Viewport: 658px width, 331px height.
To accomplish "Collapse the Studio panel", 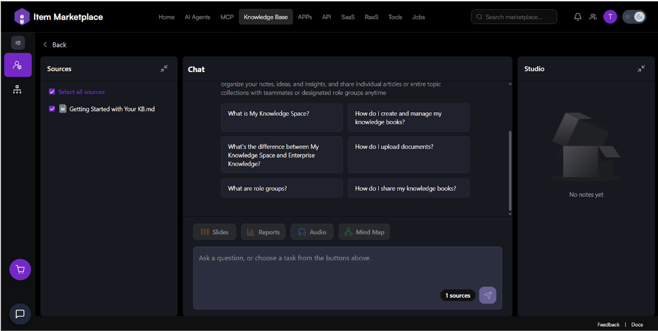I will tap(641, 68).
